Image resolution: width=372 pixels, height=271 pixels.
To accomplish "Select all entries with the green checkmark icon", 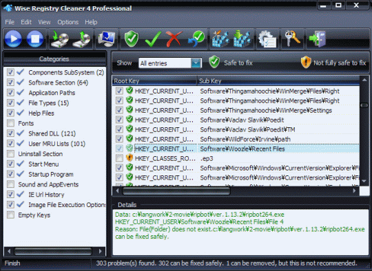I will 153,39.
